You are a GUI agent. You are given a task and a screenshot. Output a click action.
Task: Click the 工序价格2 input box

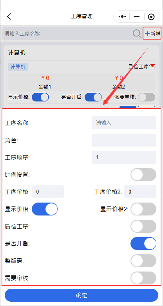point(140,192)
